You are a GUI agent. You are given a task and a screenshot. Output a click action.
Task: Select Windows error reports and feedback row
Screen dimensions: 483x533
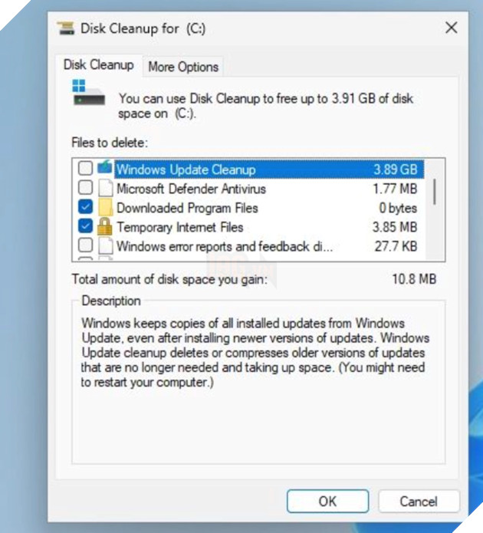[251, 246]
